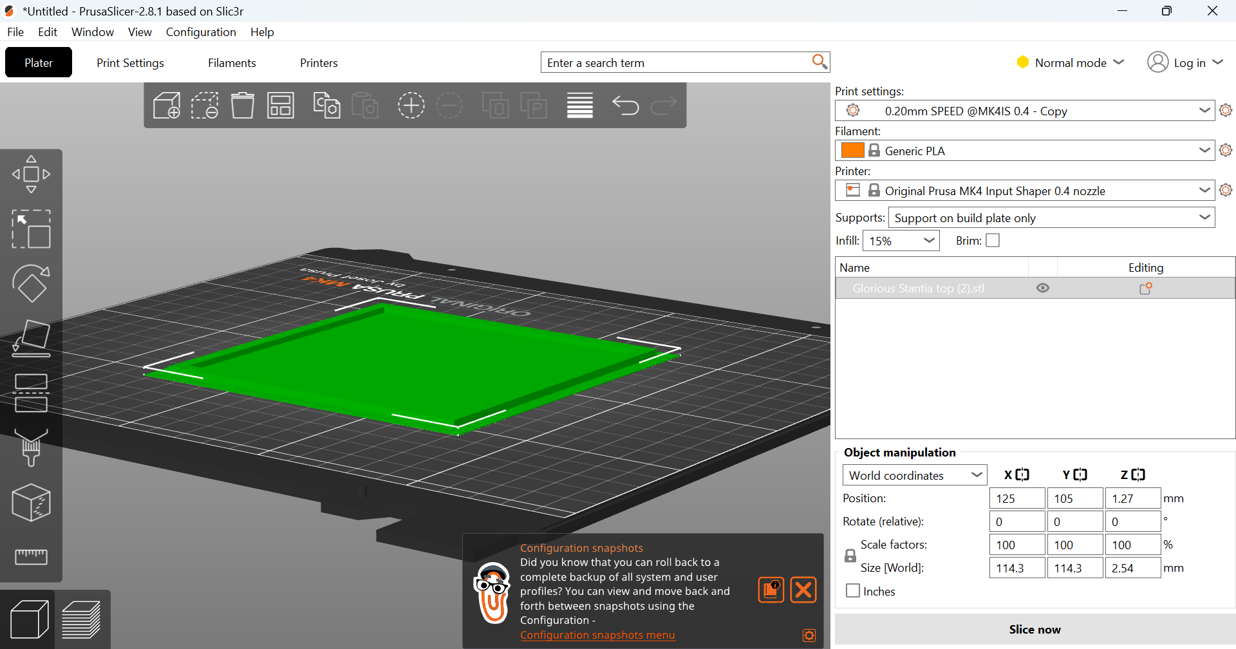Switch to the Filaments tab
Screen dimensions: 1236x649
232,62
